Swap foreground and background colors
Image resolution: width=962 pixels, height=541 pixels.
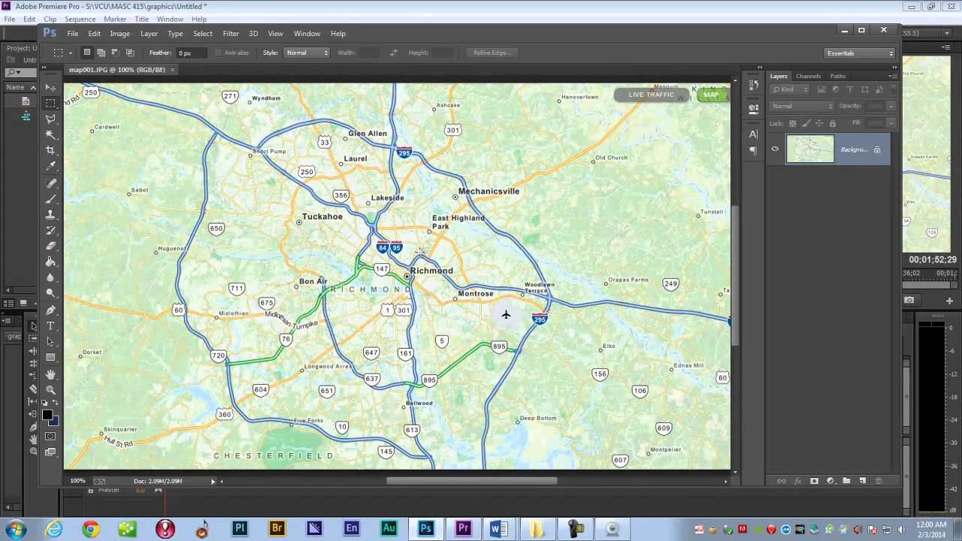(56, 403)
